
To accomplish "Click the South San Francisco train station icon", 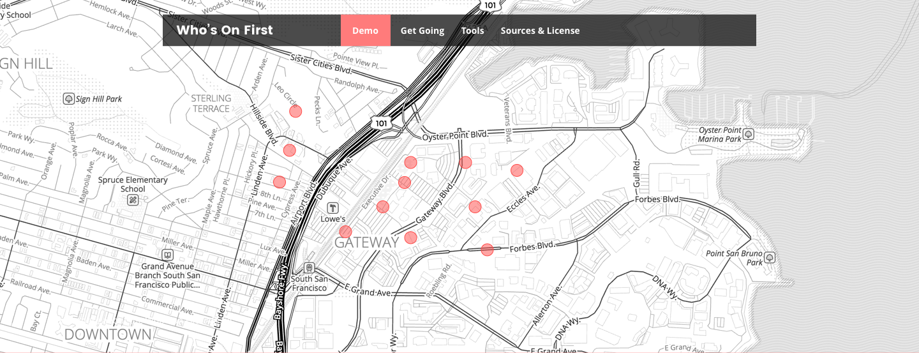I will click(x=310, y=268).
